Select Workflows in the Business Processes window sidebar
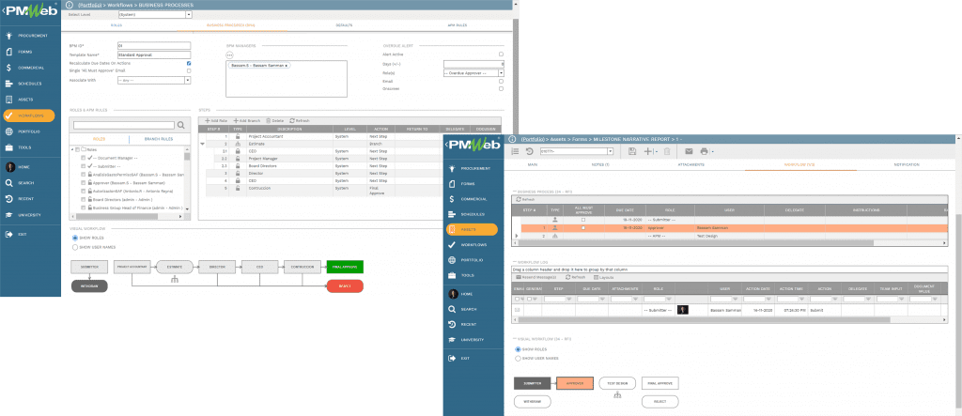This screenshot has width=962, height=416. (29, 116)
